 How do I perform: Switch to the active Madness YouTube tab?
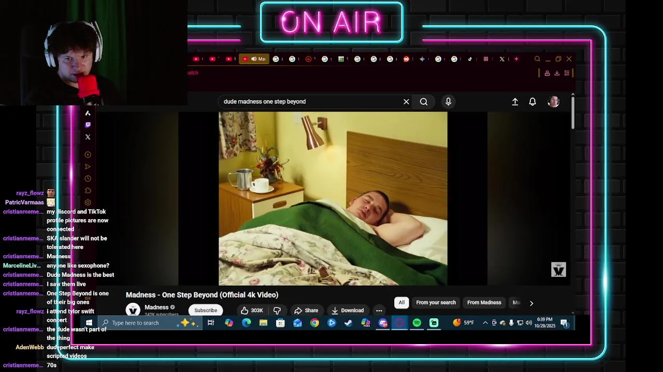click(x=253, y=59)
